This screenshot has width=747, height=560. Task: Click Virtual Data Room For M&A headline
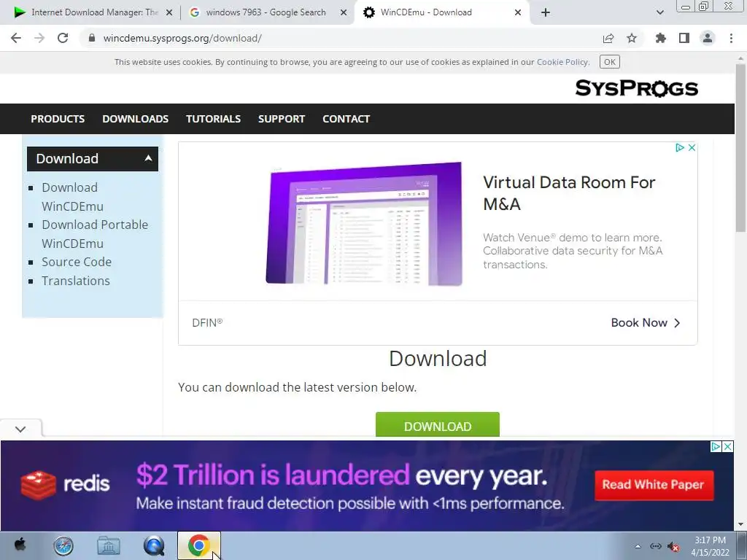tap(569, 192)
